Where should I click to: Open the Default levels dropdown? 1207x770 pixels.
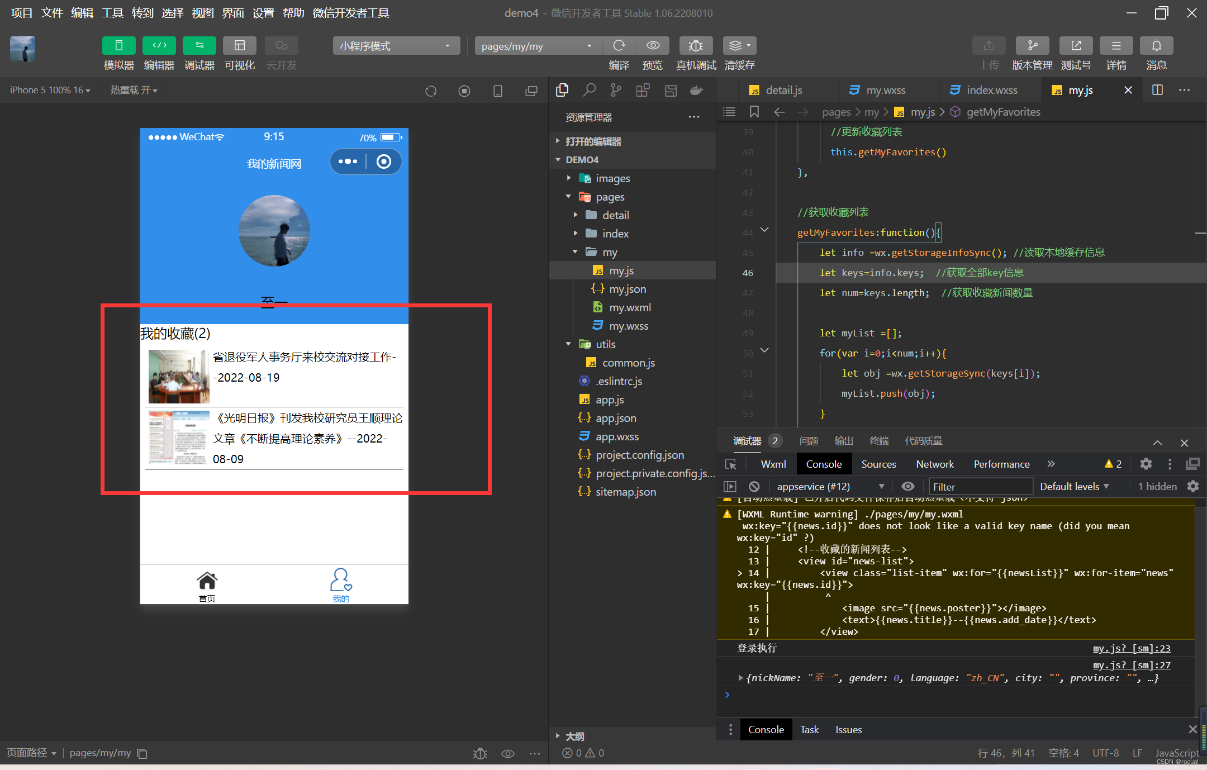click(x=1074, y=487)
